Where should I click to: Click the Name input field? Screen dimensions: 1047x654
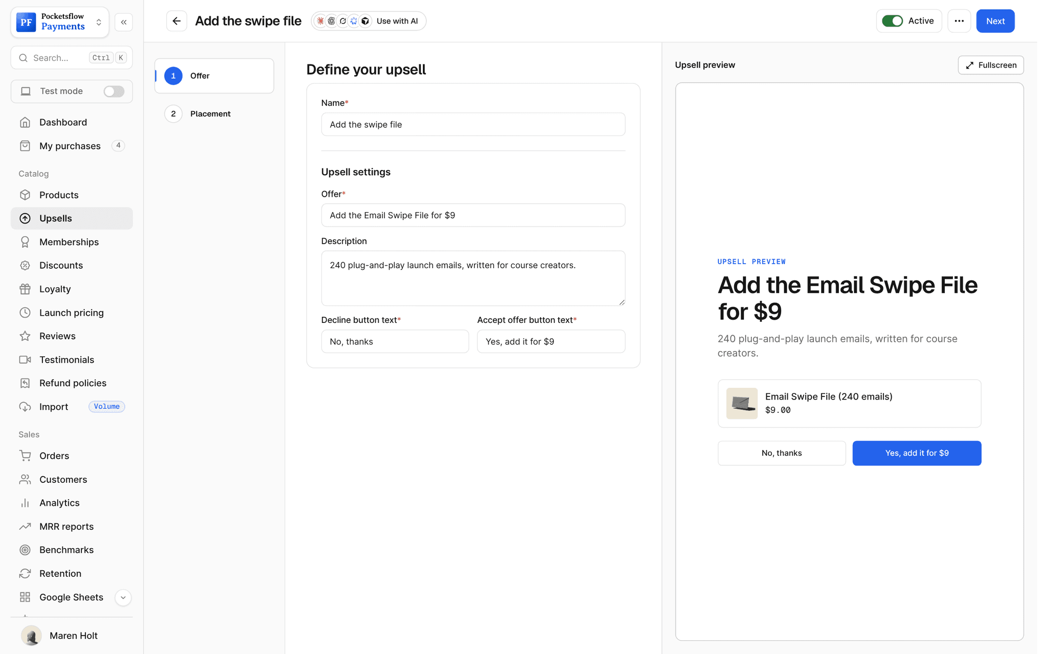473,124
